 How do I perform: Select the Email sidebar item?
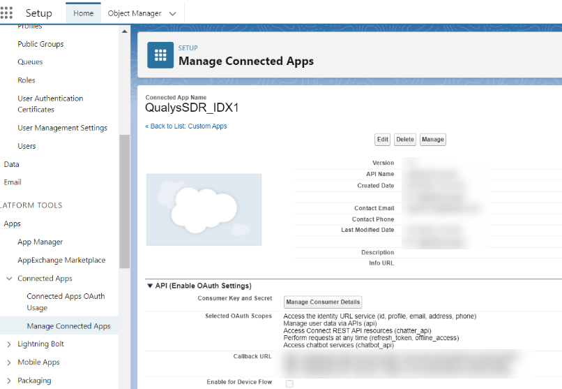tap(13, 182)
